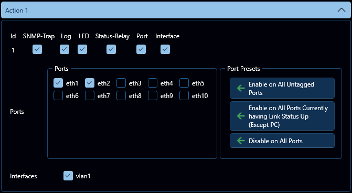Uncheck the Log checkbox
Screen dimensions: 352x193
(65, 49)
